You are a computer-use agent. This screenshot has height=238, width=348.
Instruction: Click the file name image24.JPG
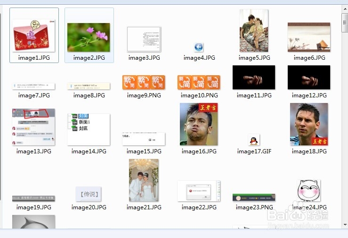(309, 207)
